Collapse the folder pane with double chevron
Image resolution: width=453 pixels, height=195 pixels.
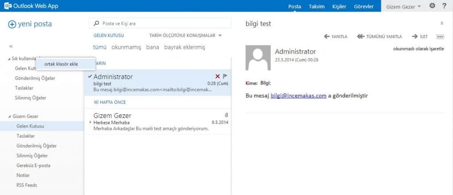tap(11, 46)
